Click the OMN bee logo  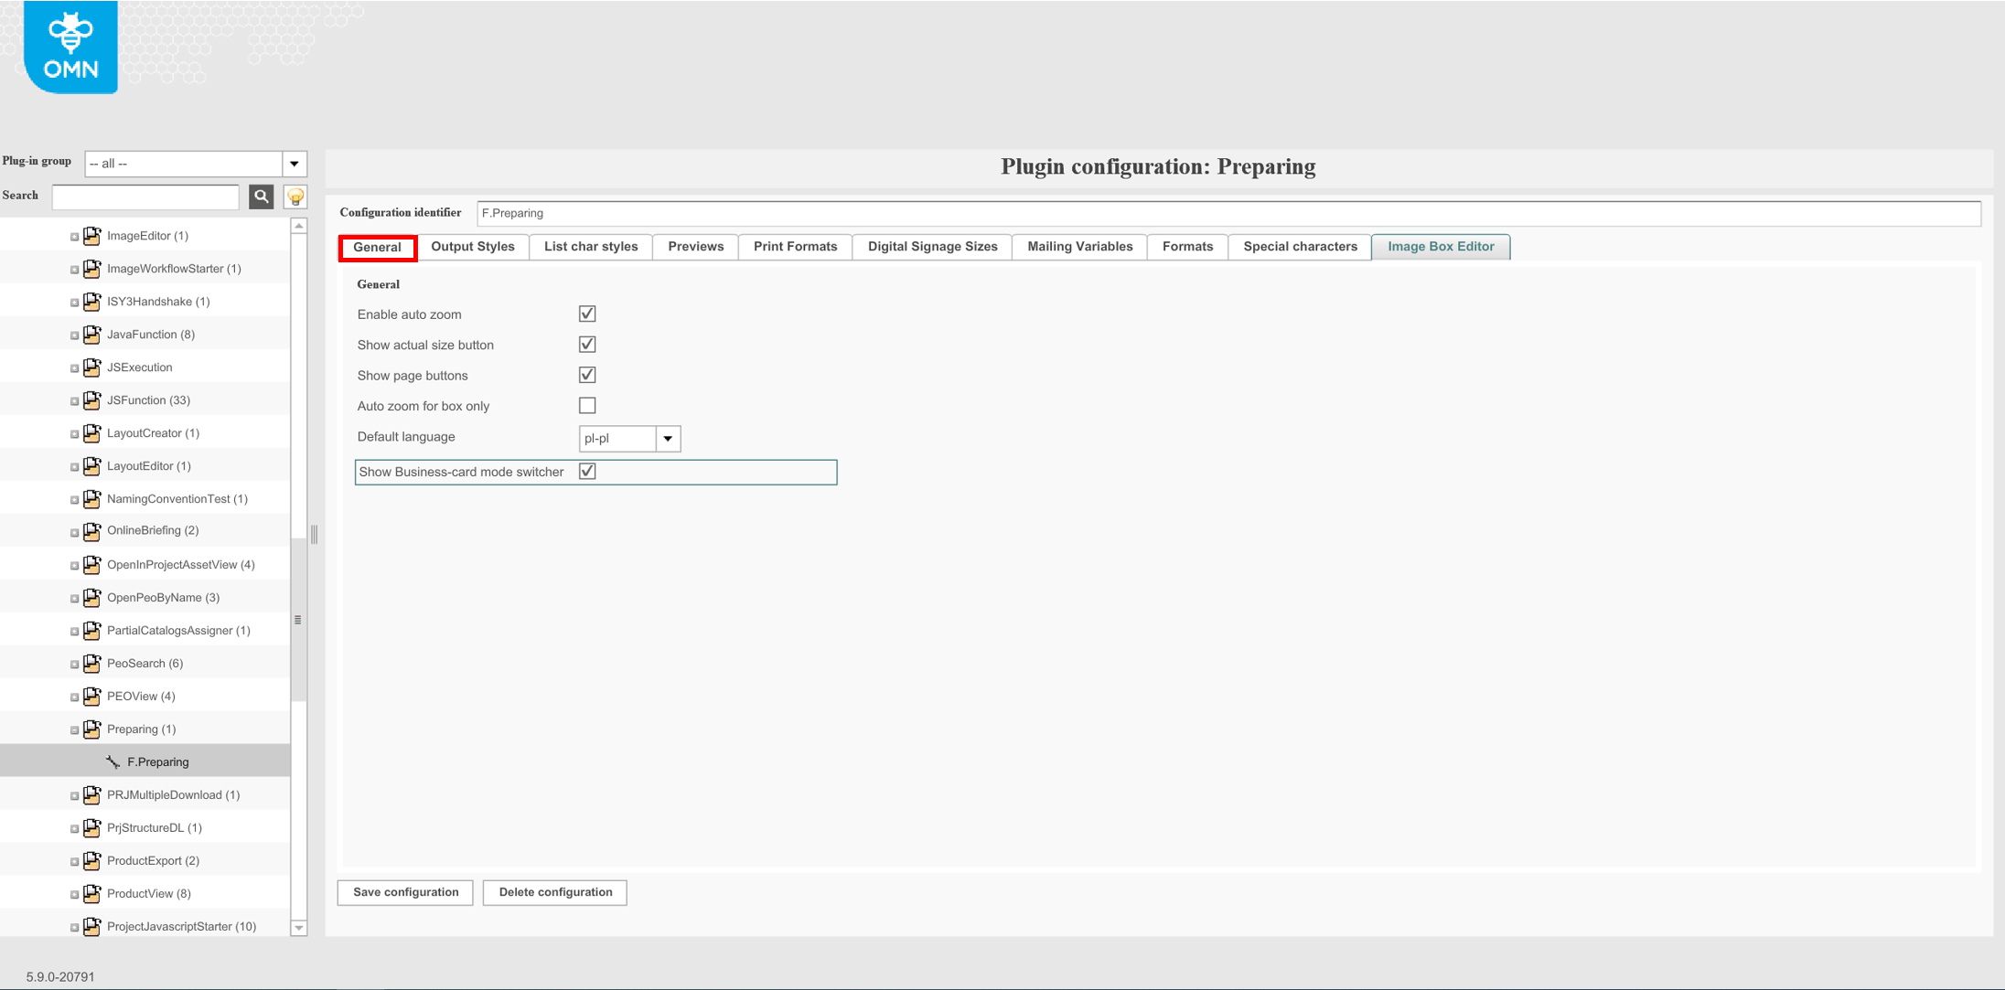click(x=70, y=47)
